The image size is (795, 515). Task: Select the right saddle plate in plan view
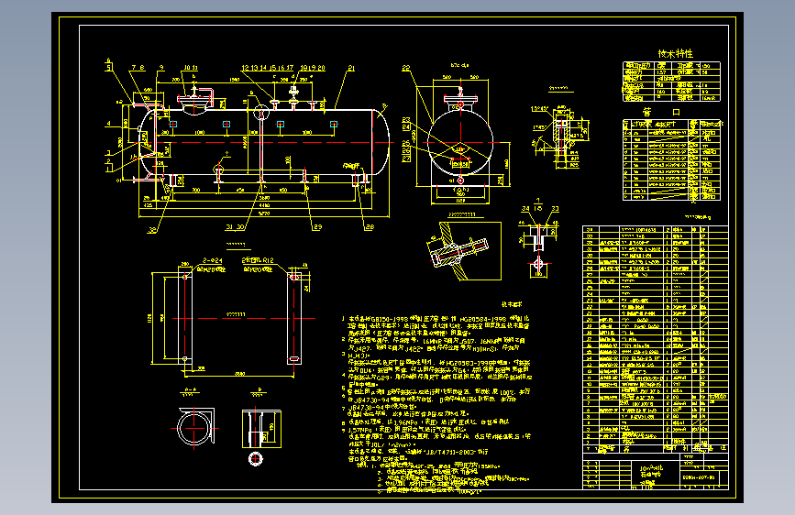point(294,318)
